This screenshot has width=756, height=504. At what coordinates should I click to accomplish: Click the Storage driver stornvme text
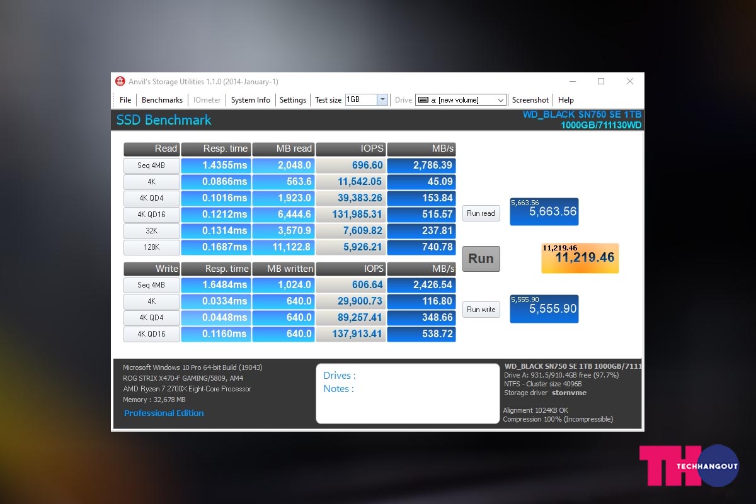tap(545, 393)
